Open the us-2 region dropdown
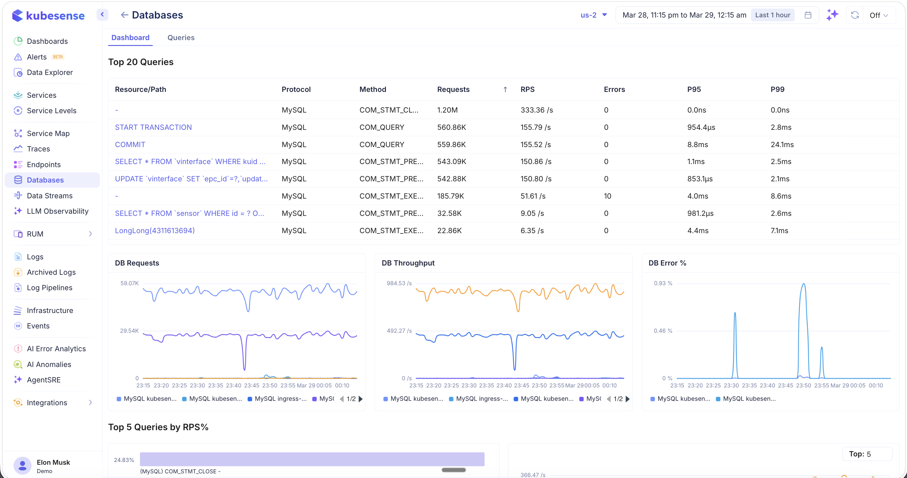907x478 pixels. coord(593,15)
